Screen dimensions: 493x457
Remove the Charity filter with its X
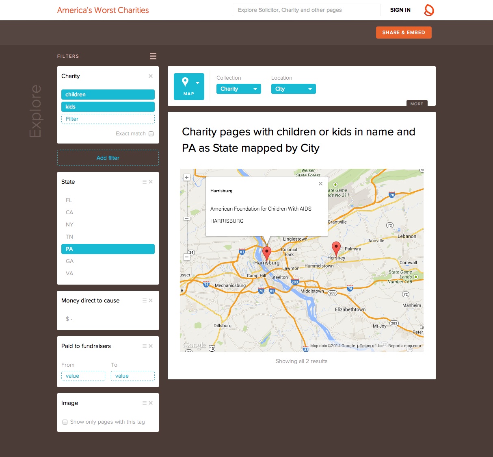pyautogui.click(x=151, y=76)
